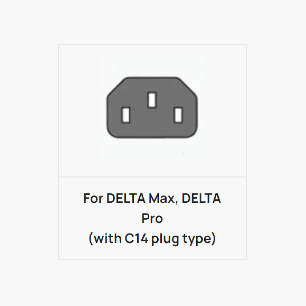The width and height of the screenshot is (306, 306).
Task: Click the left pin slot of plug
Action: (x=126, y=115)
